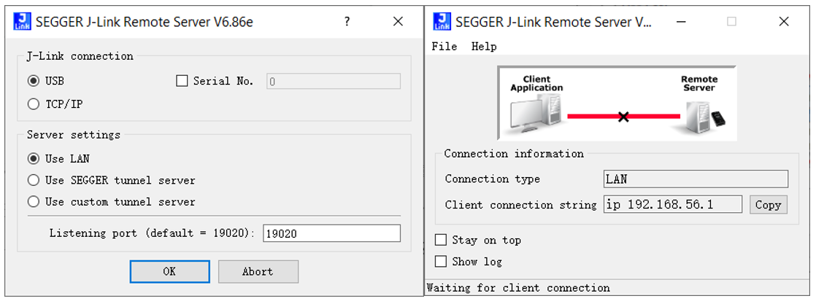
Task: Click J-Link logo icon in server window
Action: (x=441, y=22)
